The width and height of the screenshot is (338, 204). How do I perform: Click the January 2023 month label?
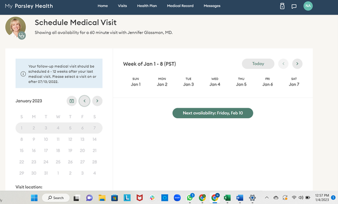[29, 101]
